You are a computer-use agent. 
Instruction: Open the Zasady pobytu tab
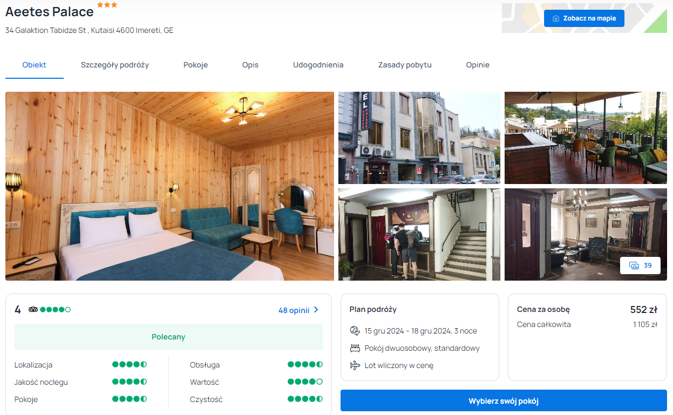click(x=405, y=65)
